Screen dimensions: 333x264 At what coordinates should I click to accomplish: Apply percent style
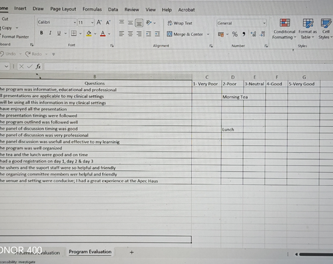pyautogui.click(x=234, y=34)
